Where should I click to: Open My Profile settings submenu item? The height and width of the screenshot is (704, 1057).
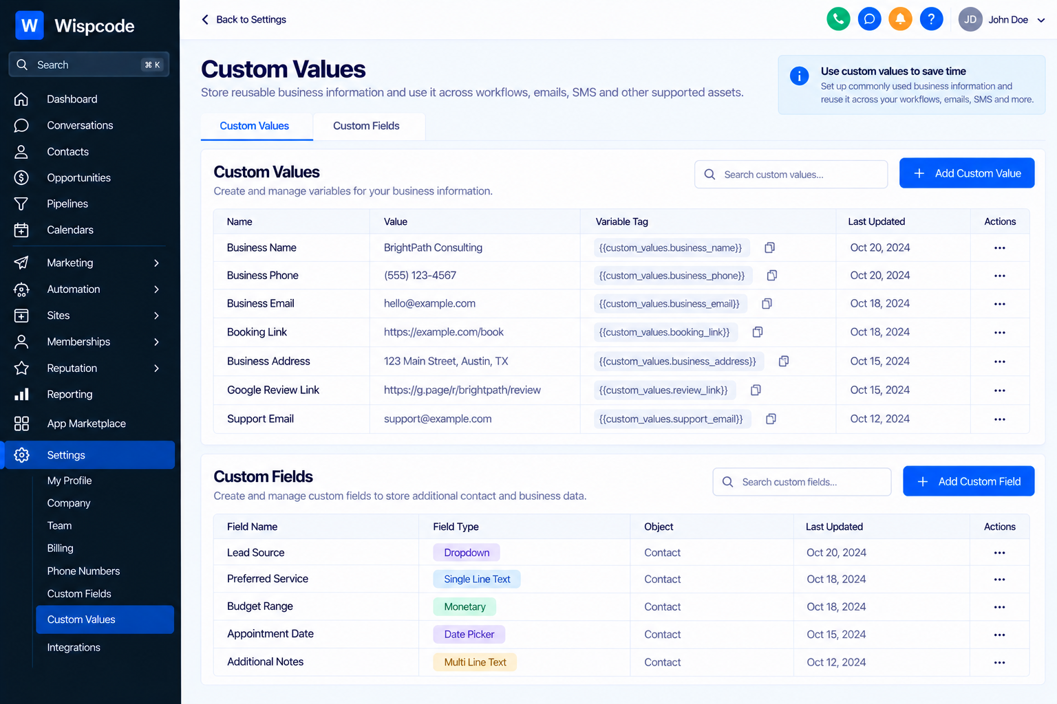pyautogui.click(x=70, y=481)
